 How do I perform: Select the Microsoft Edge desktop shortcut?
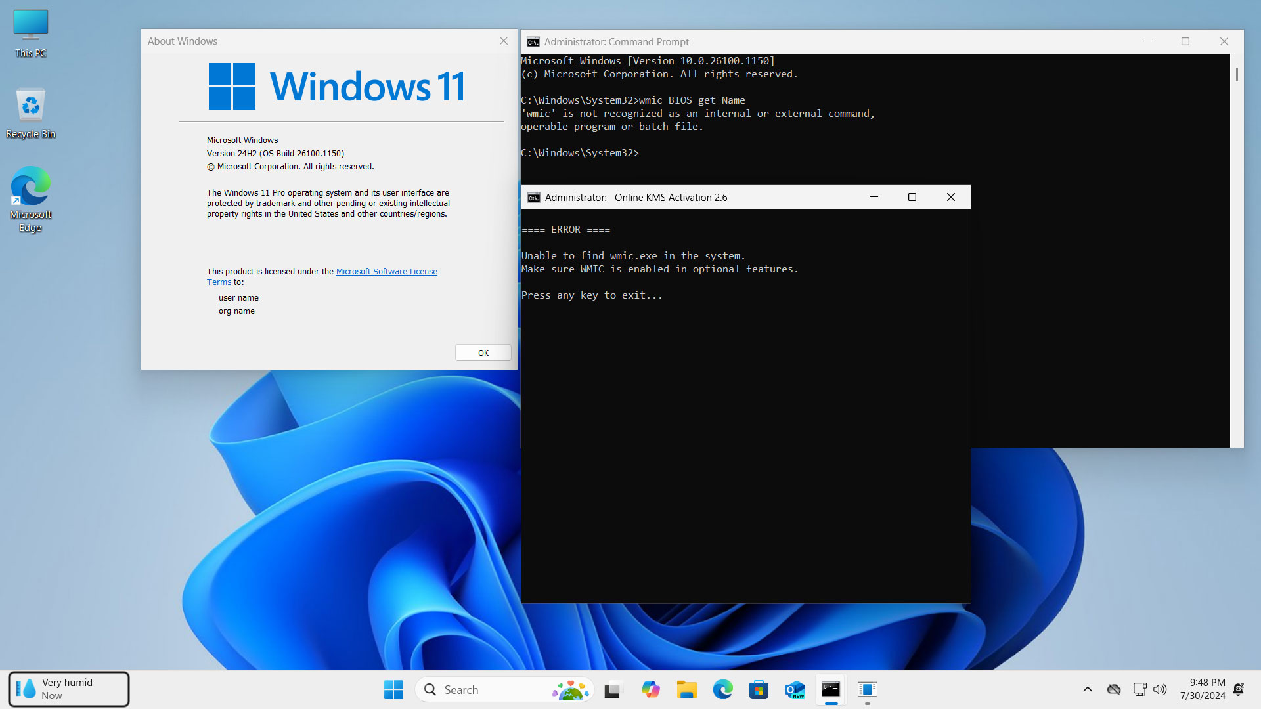coord(31,200)
